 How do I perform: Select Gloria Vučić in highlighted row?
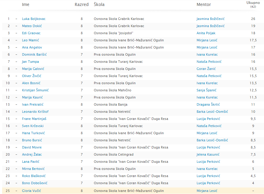[31, 191]
